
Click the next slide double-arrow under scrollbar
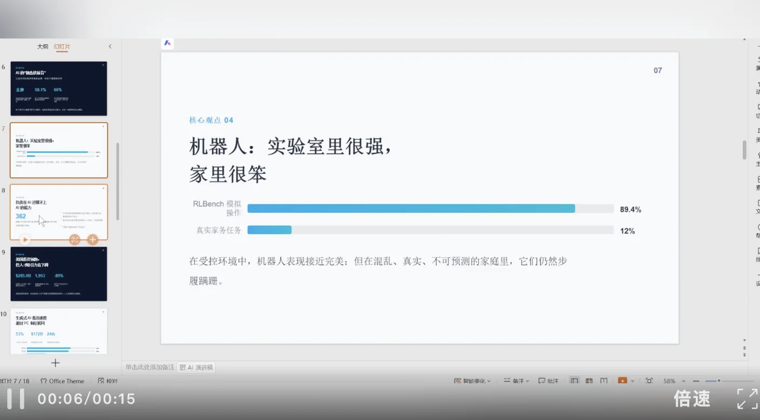click(744, 355)
